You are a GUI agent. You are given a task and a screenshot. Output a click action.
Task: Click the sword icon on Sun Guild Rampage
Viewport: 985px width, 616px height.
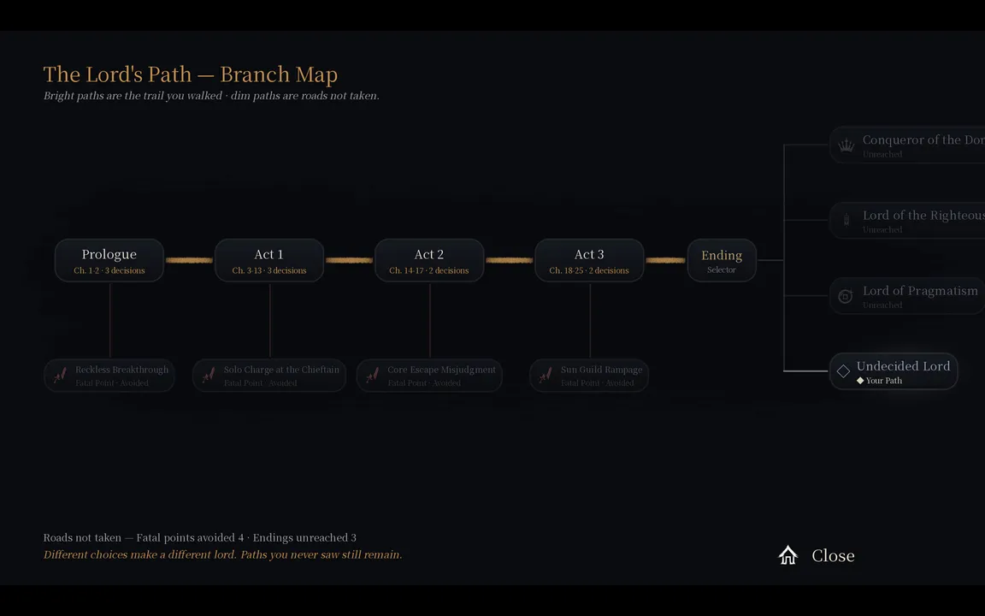546,376
